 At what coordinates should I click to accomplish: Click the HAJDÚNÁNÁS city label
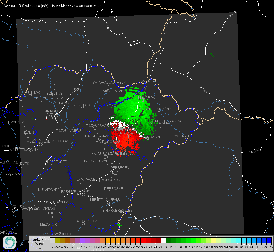click(x=97, y=136)
